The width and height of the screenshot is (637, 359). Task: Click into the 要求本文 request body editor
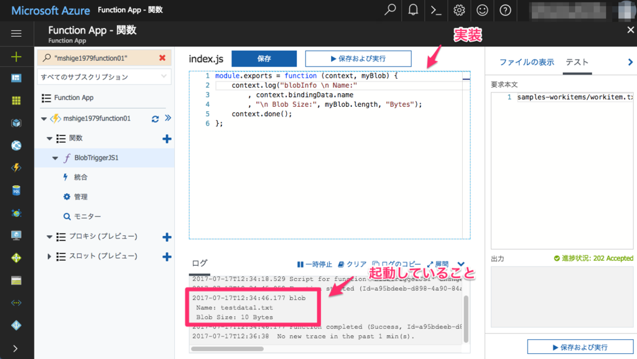point(562,170)
